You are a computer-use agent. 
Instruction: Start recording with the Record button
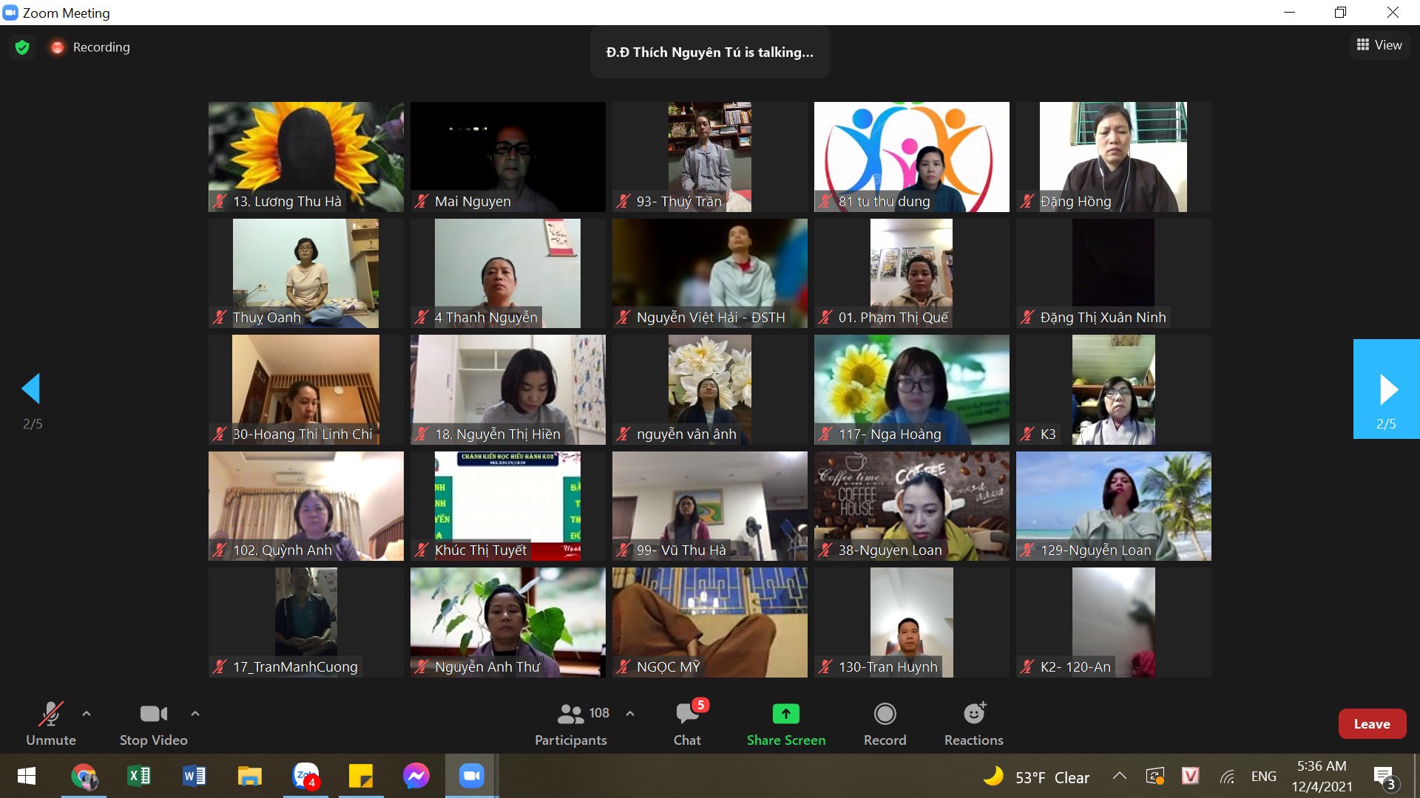pos(885,723)
